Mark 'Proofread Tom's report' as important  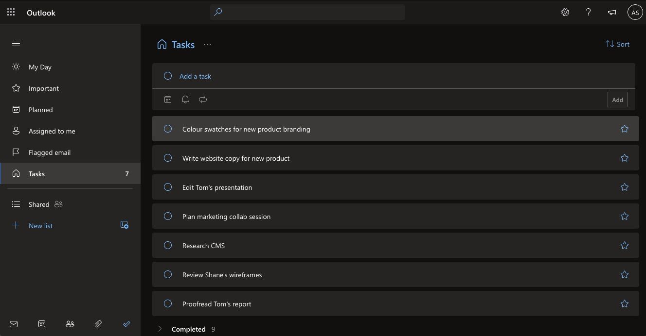point(625,304)
